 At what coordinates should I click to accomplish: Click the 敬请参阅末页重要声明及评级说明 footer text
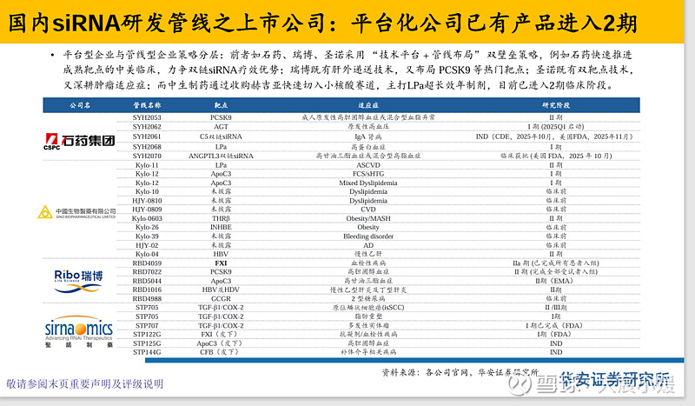84,383
